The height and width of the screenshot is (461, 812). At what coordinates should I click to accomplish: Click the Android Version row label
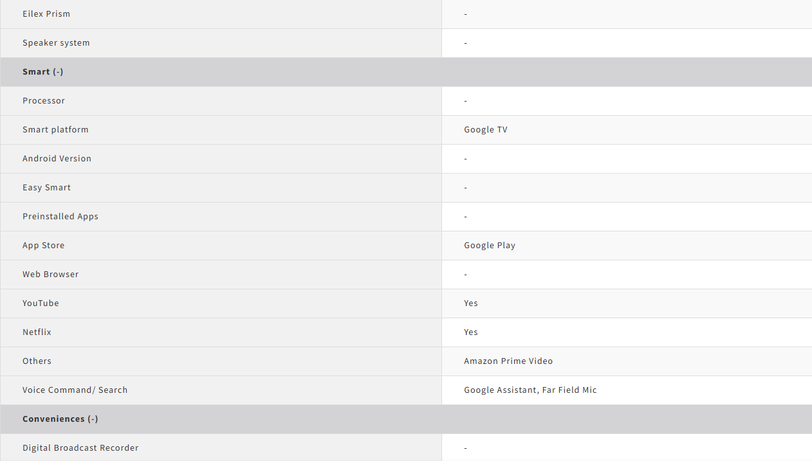point(57,159)
